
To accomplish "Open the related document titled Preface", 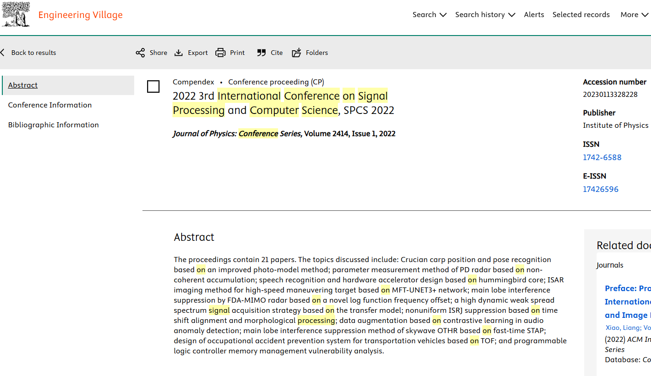I will [628, 302].
